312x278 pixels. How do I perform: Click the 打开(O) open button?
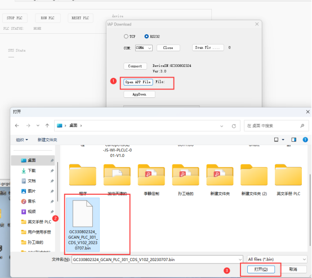pyautogui.click(x=261, y=269)
